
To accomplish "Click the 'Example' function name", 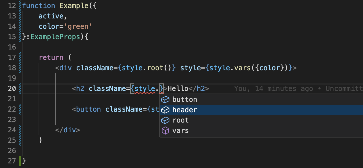I will (x=74, y=6).
